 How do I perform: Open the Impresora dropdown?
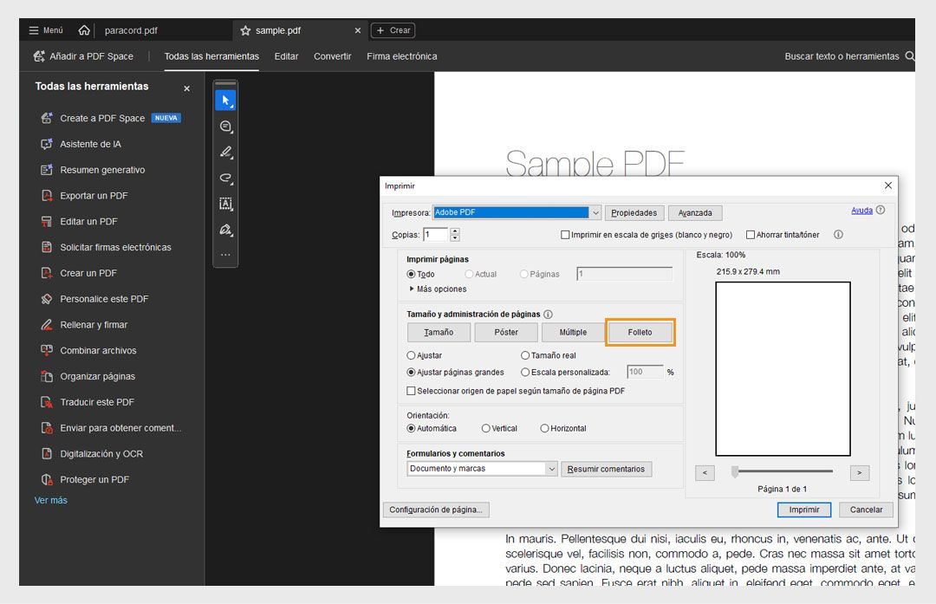point(597,212)
